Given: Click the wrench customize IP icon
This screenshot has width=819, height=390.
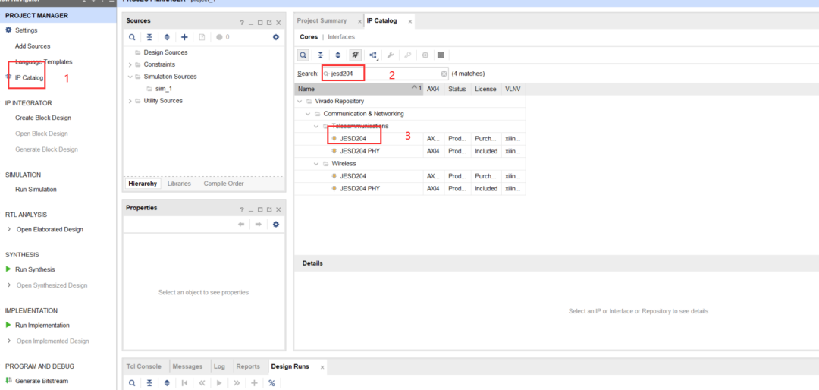Looking at the screenshot, I should pyautogui.click(x=390, y=55).
